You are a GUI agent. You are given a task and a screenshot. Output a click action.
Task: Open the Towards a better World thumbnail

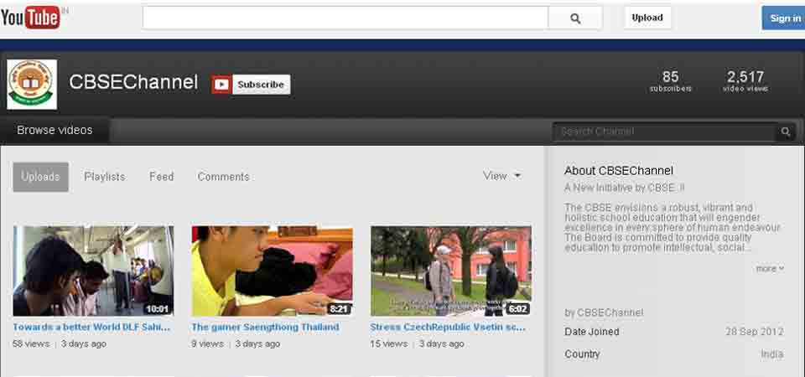click(x=93, y=271)
